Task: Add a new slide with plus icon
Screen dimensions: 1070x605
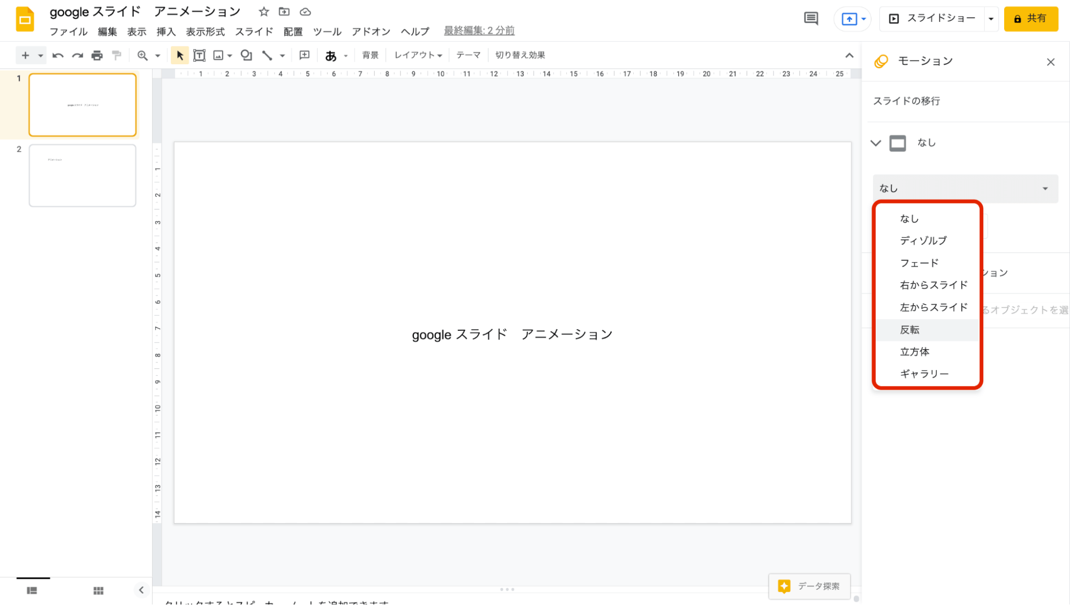Action: 25,55
